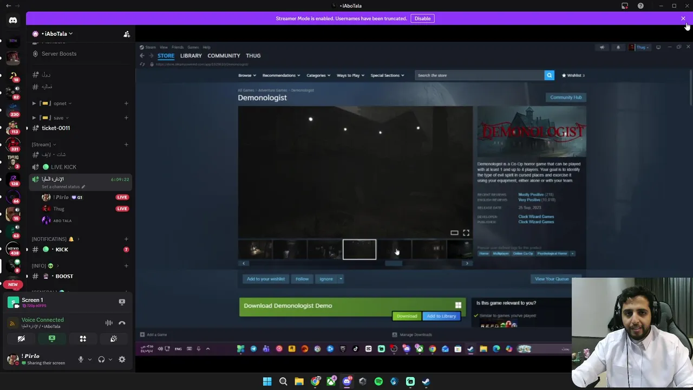The width and height of the screenshot is (693, 390).
Task: Open Discord inbox icon in title bar
Action: tap(625, 6)
